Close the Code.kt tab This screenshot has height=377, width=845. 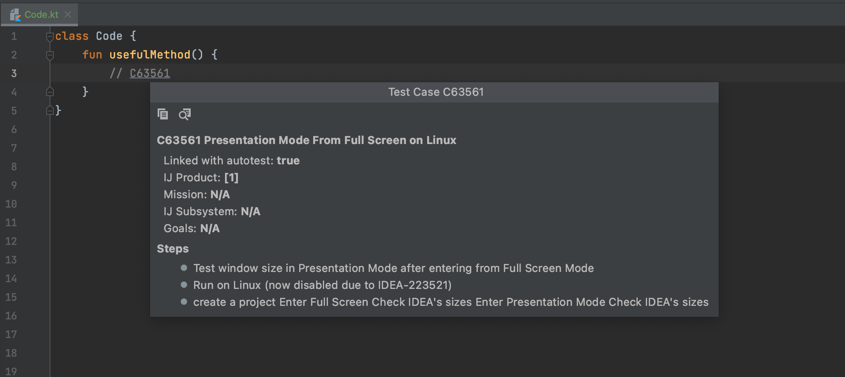(68, 14)
